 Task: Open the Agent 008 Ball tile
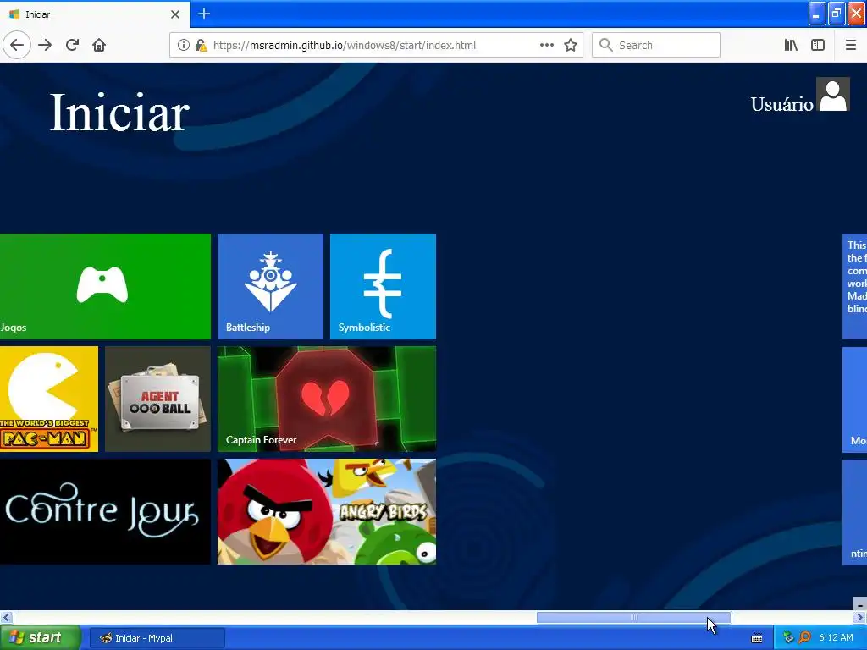tap(157, 399)
